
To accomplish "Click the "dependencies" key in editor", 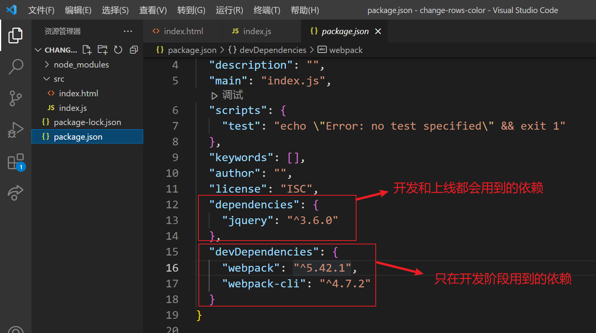I will (254, 205).
